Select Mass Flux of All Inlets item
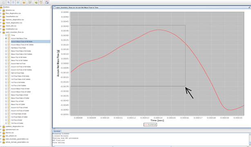The width and height of the screenshot is (251, 147). click(19, 57)
